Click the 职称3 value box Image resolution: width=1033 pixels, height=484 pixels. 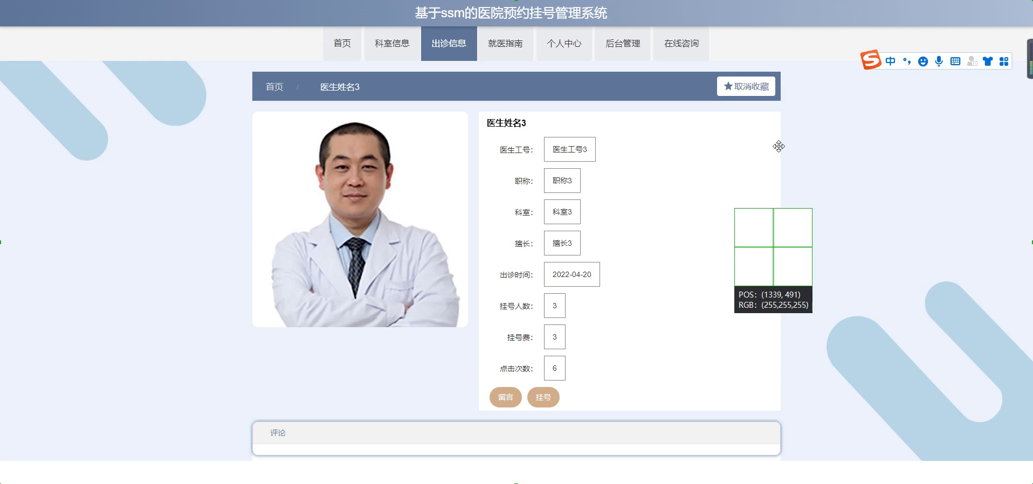[x=562, y=181]
